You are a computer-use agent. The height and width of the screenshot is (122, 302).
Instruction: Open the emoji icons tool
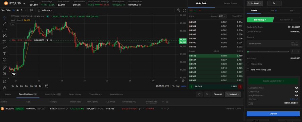tap(5, 59)
